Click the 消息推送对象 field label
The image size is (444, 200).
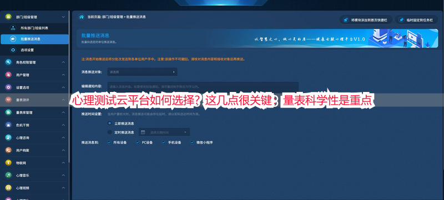tap(92, 72)
